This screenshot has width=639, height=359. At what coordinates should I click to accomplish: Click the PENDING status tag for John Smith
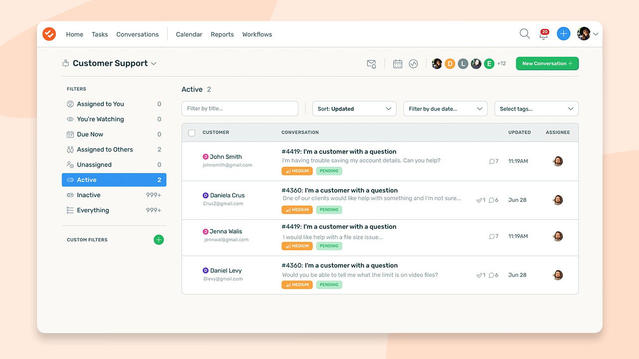coord(329,171)
